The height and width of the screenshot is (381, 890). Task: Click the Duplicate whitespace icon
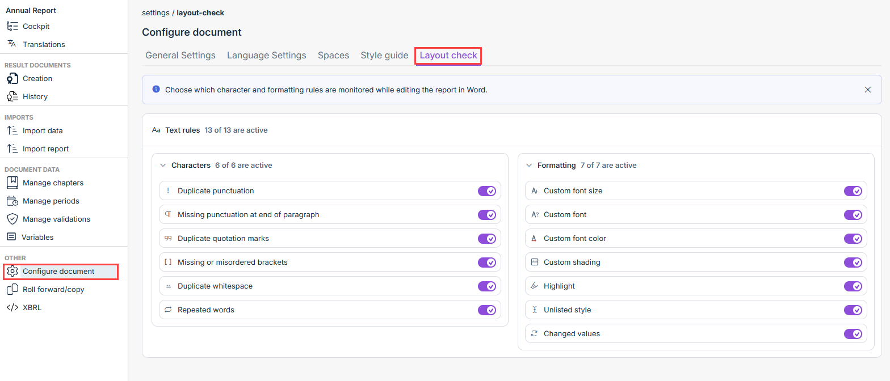[168, 286]
